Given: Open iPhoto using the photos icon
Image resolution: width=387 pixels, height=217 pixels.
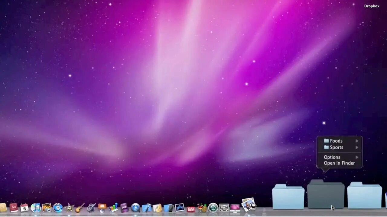Looking at the screenshot, I should [47, 208].
